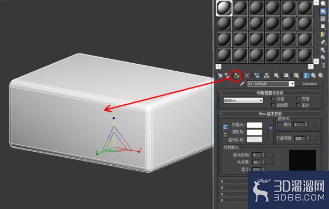The height and width of the screenshot is (209, 329).
Task: Open the Material Editor Options icon
Action: pos(323,50)
